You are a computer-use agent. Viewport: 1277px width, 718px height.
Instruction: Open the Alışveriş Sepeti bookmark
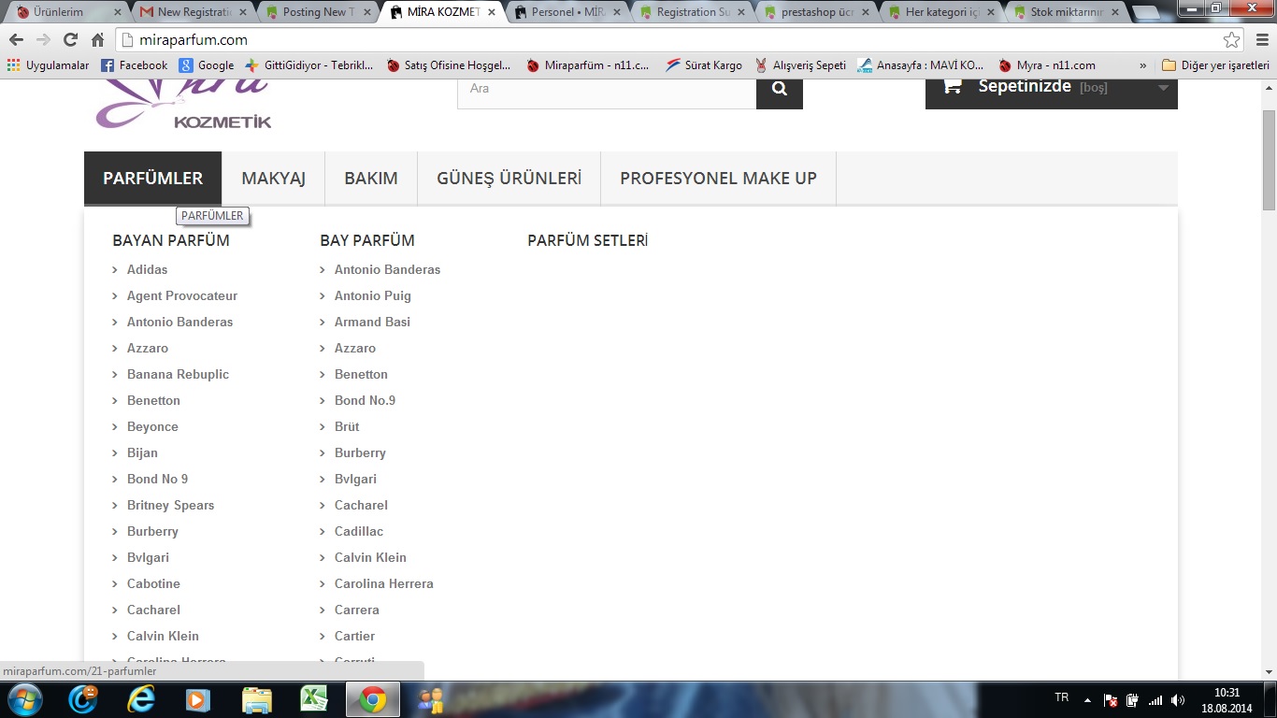point(800,65)
